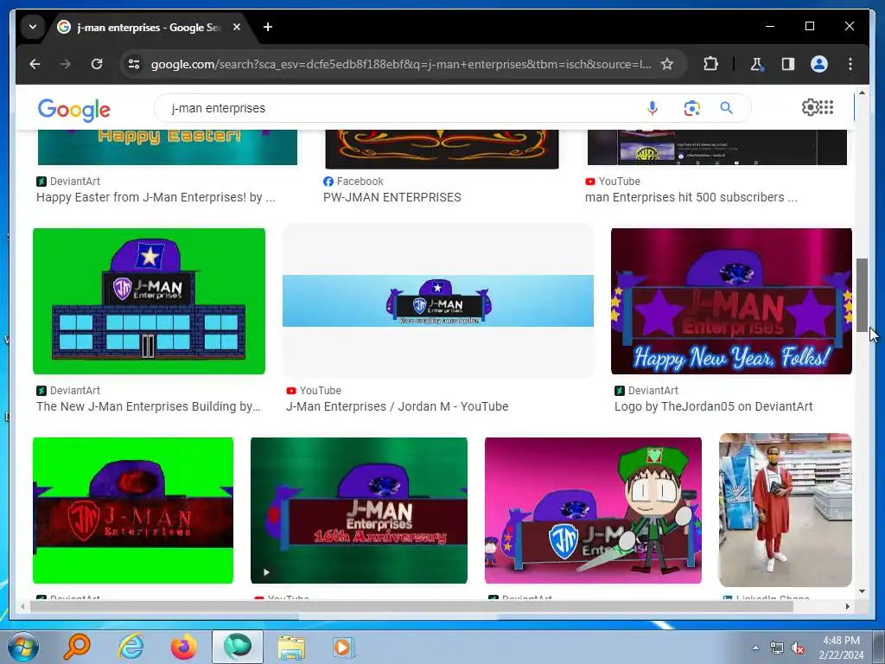Open a new Chrome tab
The width and height of the screenshot is (885, 664).
click(x=268, y=27)
